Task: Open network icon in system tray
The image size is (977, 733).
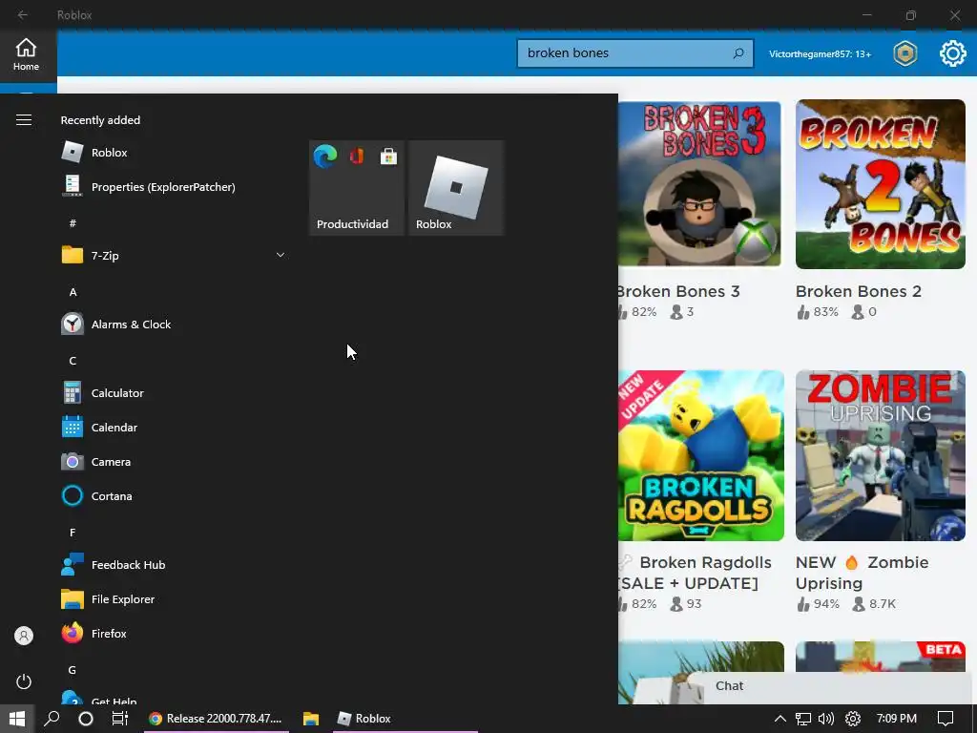Action: click(803, 719)
